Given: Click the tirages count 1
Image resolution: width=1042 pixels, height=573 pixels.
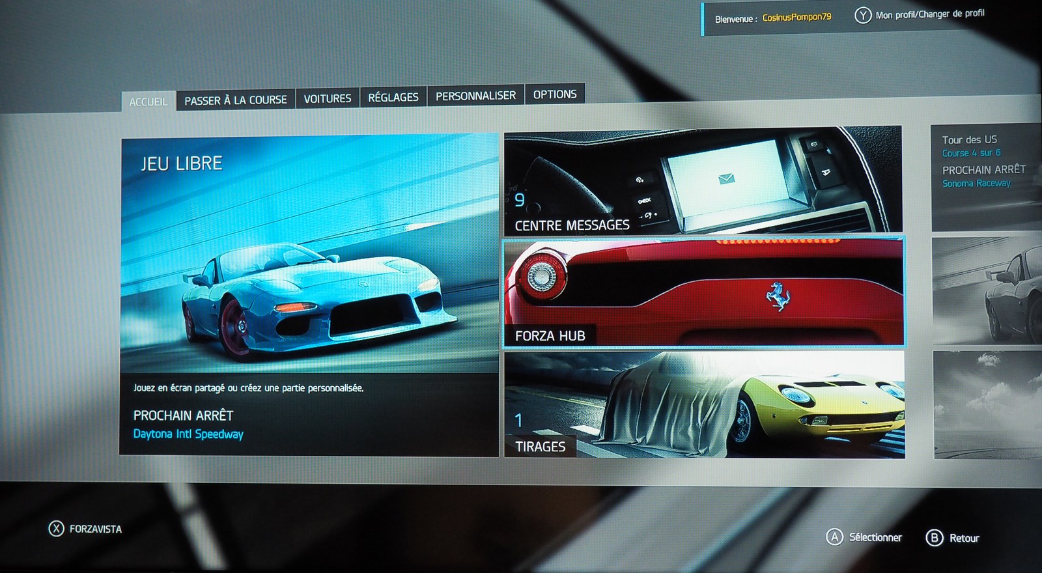Looking at the screenshot, I should click(518, 421).
